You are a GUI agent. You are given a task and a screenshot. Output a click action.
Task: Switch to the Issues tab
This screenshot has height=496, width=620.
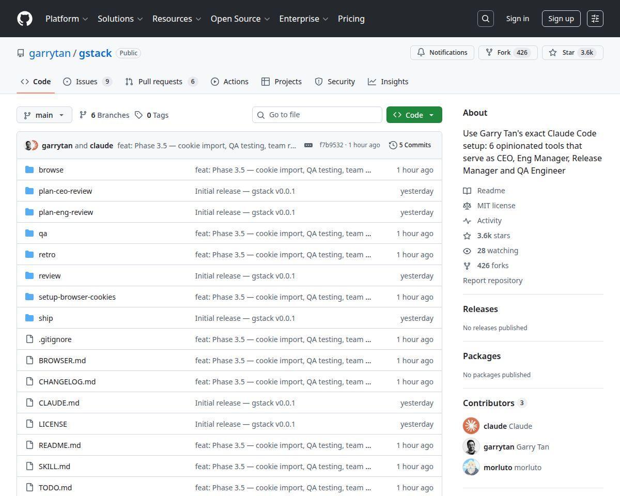[x=87, y=82]
